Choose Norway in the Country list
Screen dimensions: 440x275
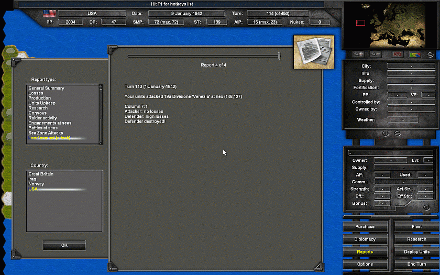[x=36, y=184]
